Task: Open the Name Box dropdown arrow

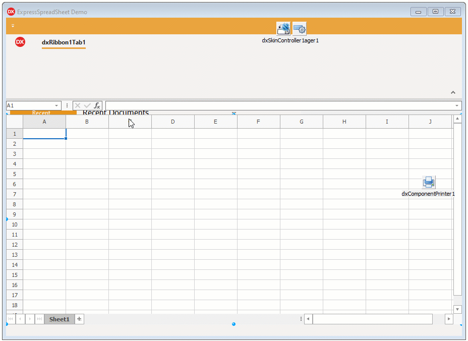Action: point(55,105)
